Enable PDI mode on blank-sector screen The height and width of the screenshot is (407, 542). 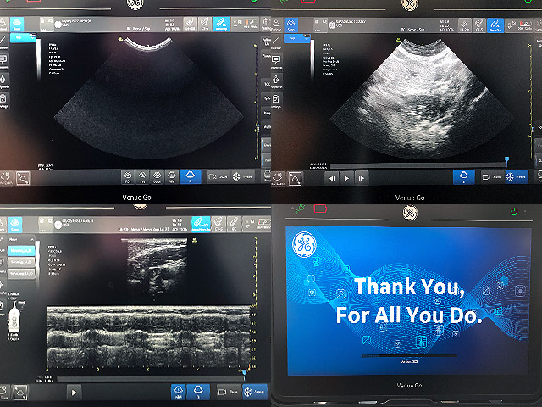[x=128, y=176]
